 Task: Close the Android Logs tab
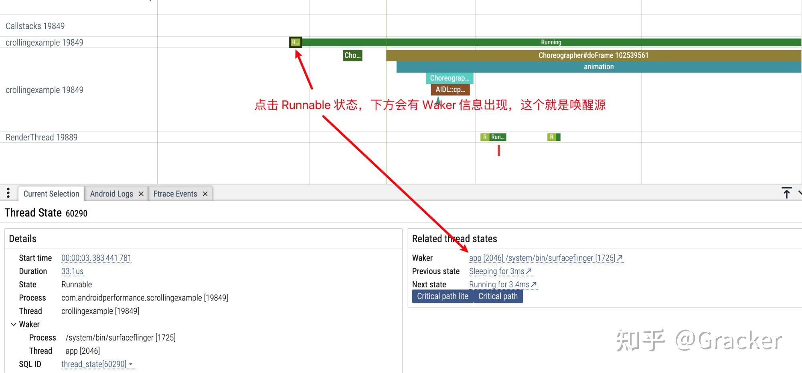click(x=141, y=193)
